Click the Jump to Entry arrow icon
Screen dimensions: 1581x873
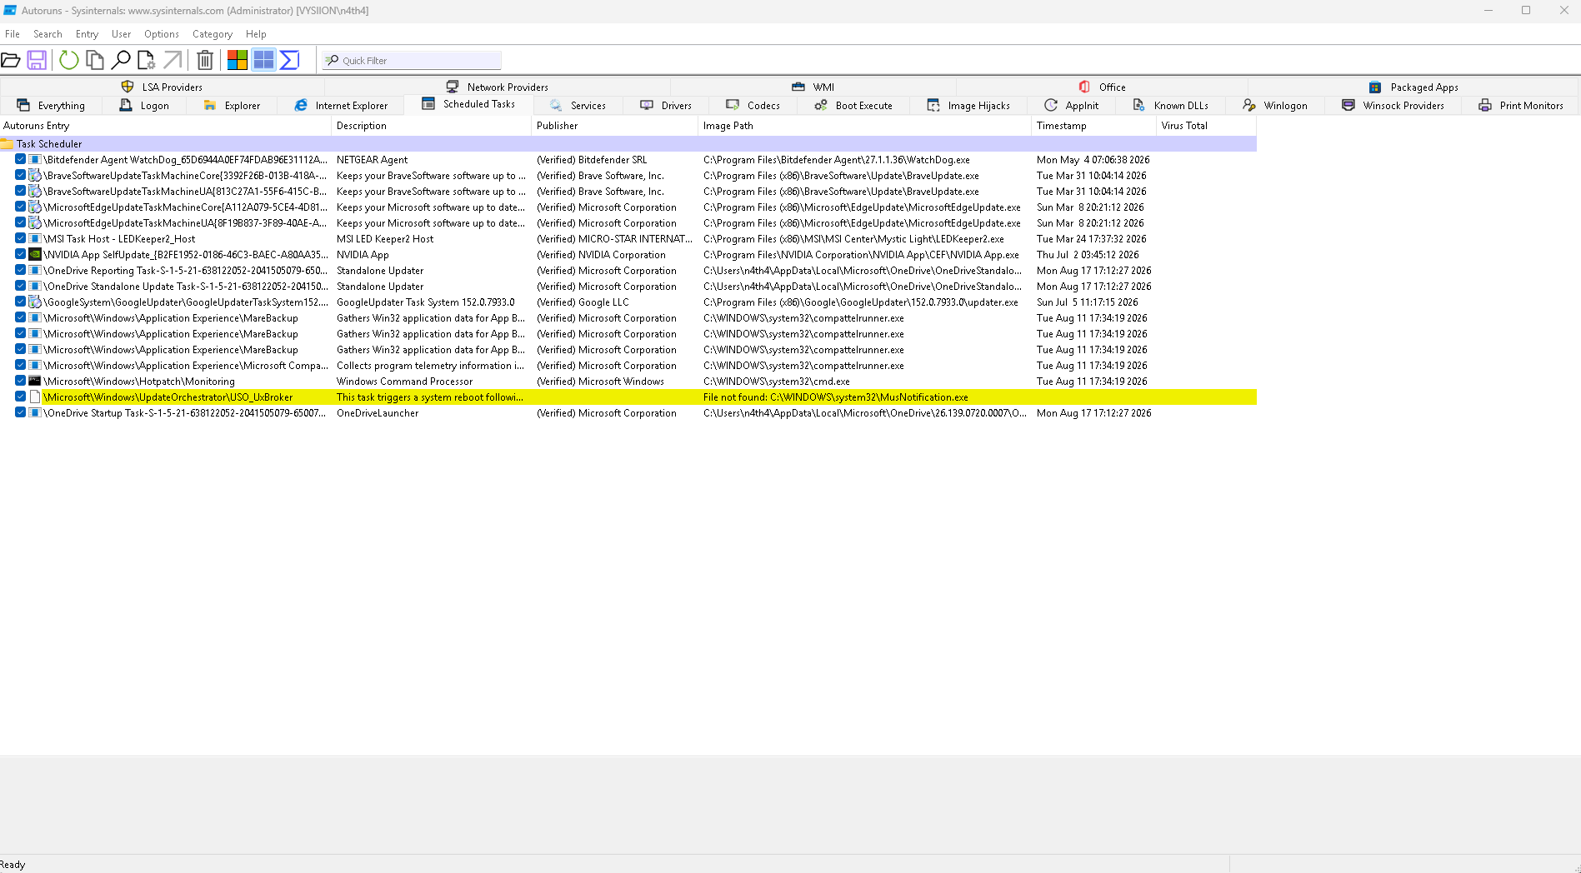(173, 60)
